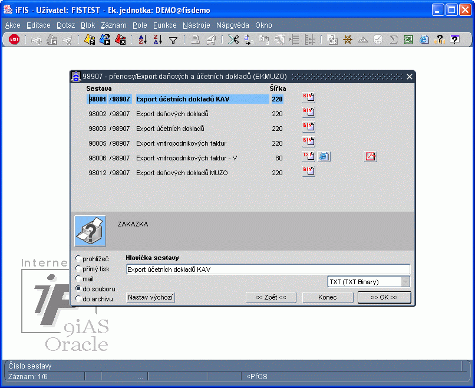Select the do archivu radio option
The height and width of the screenshot is (388, 475).
[x=78, y=298]
